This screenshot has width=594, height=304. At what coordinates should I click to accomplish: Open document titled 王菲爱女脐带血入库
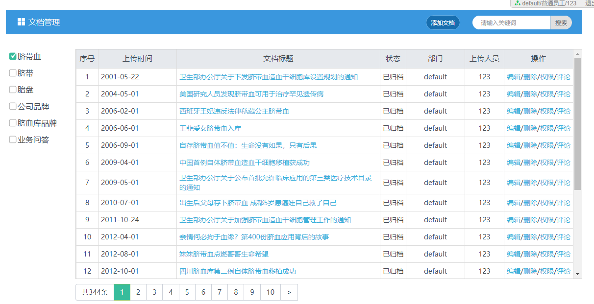pyautogui.click(x=210, y=128)
